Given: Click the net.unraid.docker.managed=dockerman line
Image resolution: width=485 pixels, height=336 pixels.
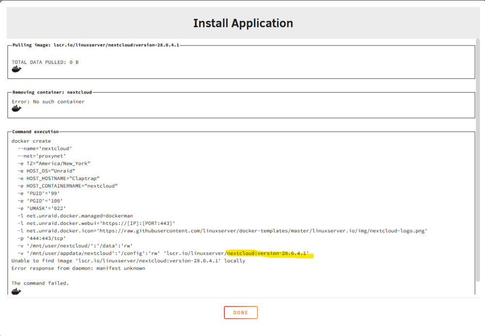Looking at the screenshot, I should [75, 216].
